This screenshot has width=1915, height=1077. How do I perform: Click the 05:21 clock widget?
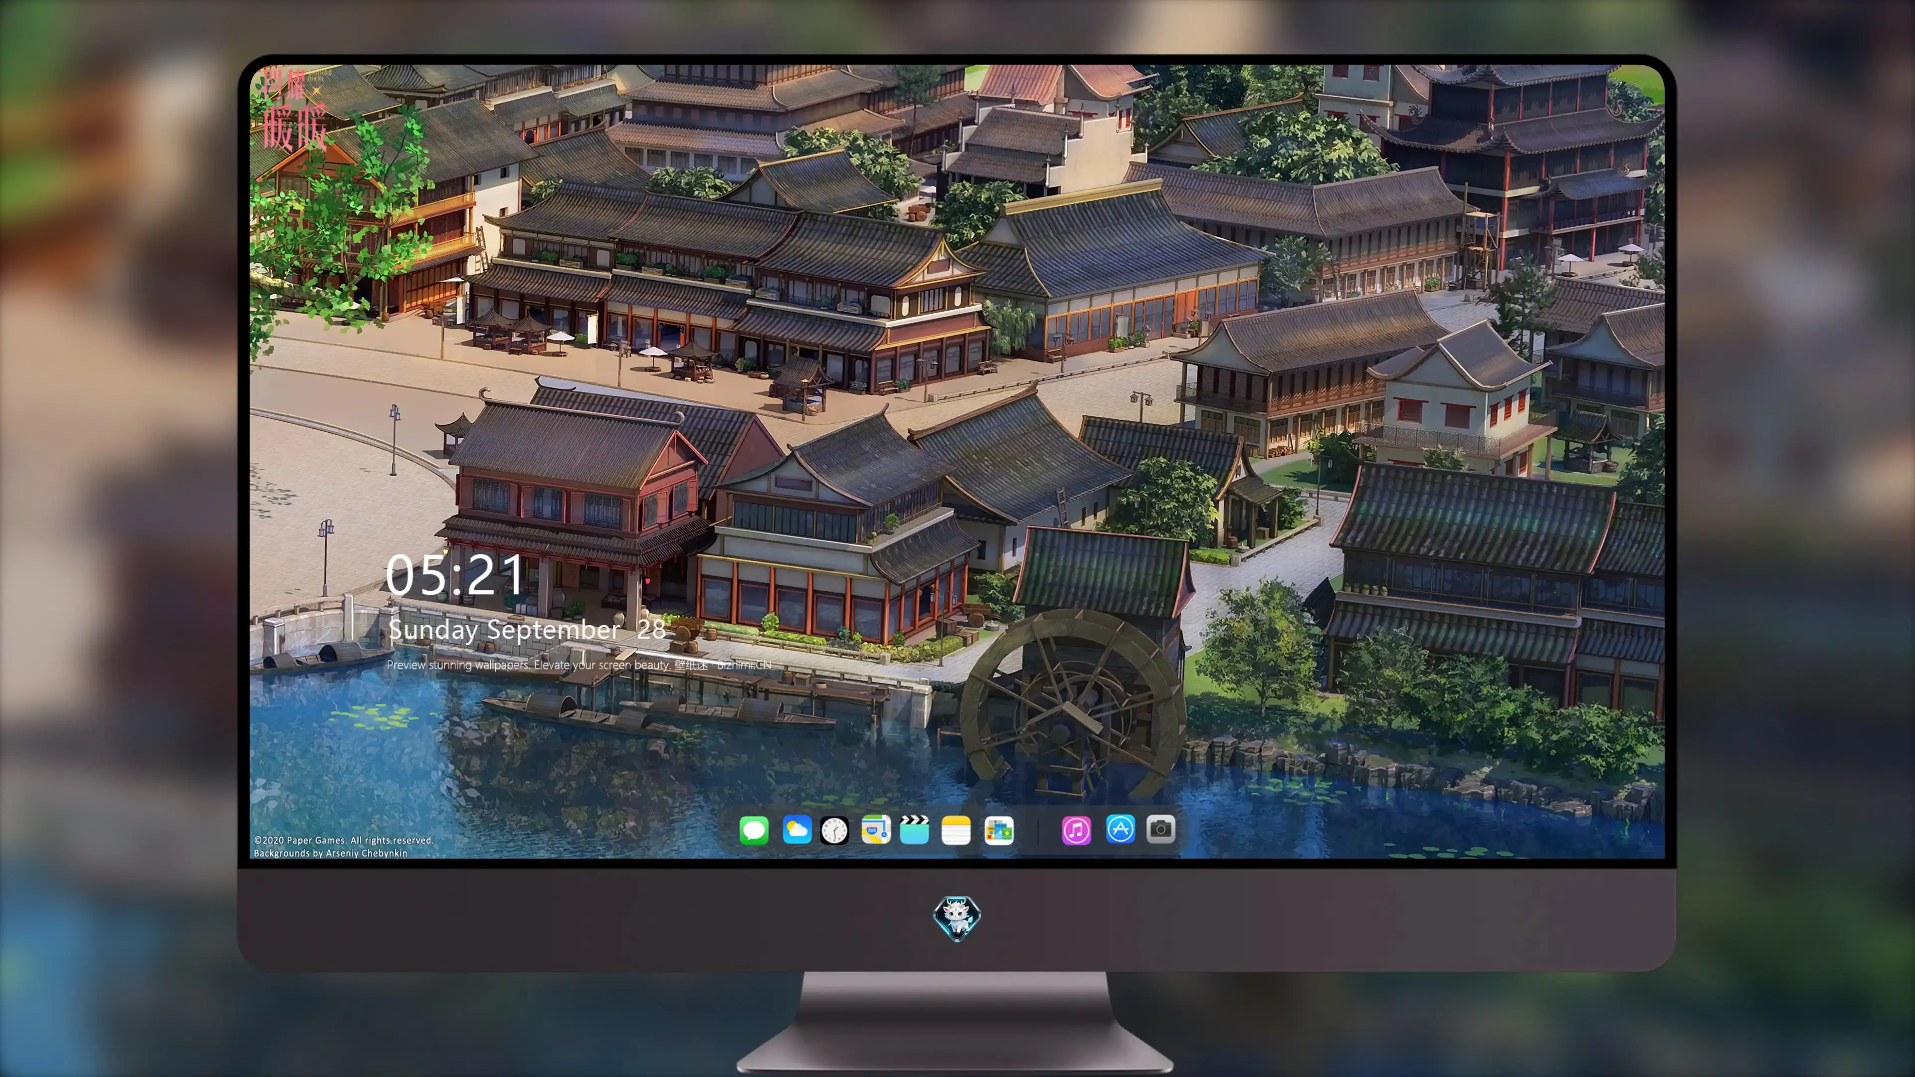454,575
